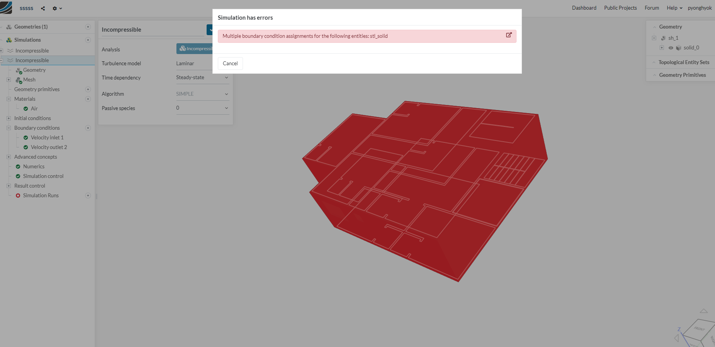Select Geometry under the simulation tree
This screenshot has width=715, height=347.
pos(34,70)
